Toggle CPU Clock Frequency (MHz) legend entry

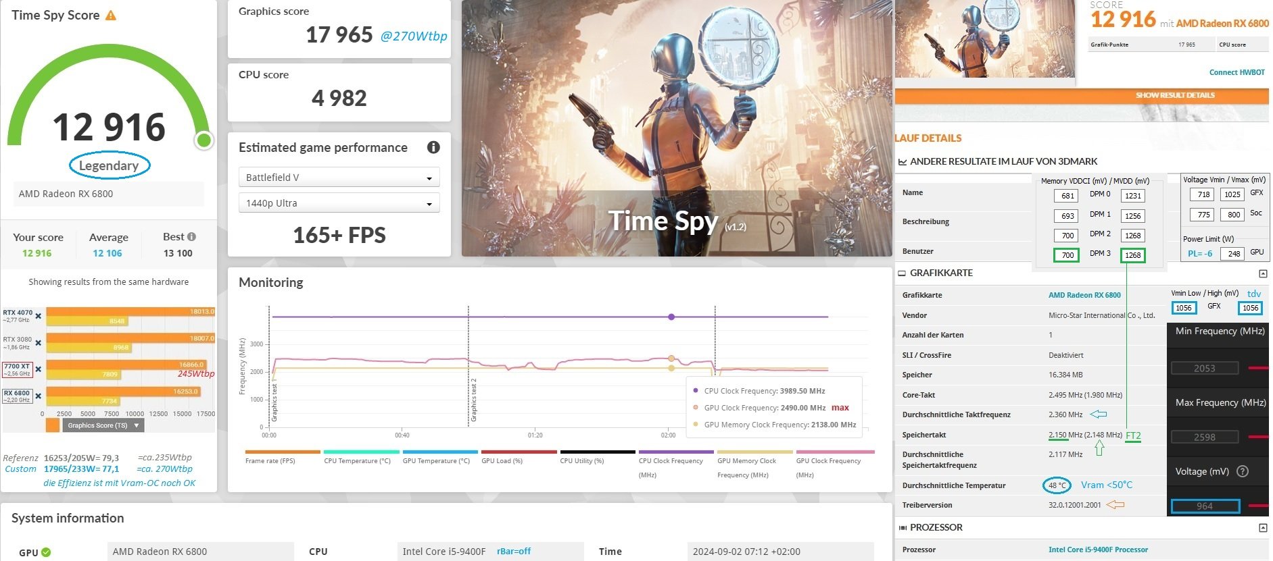coord(676,464)
